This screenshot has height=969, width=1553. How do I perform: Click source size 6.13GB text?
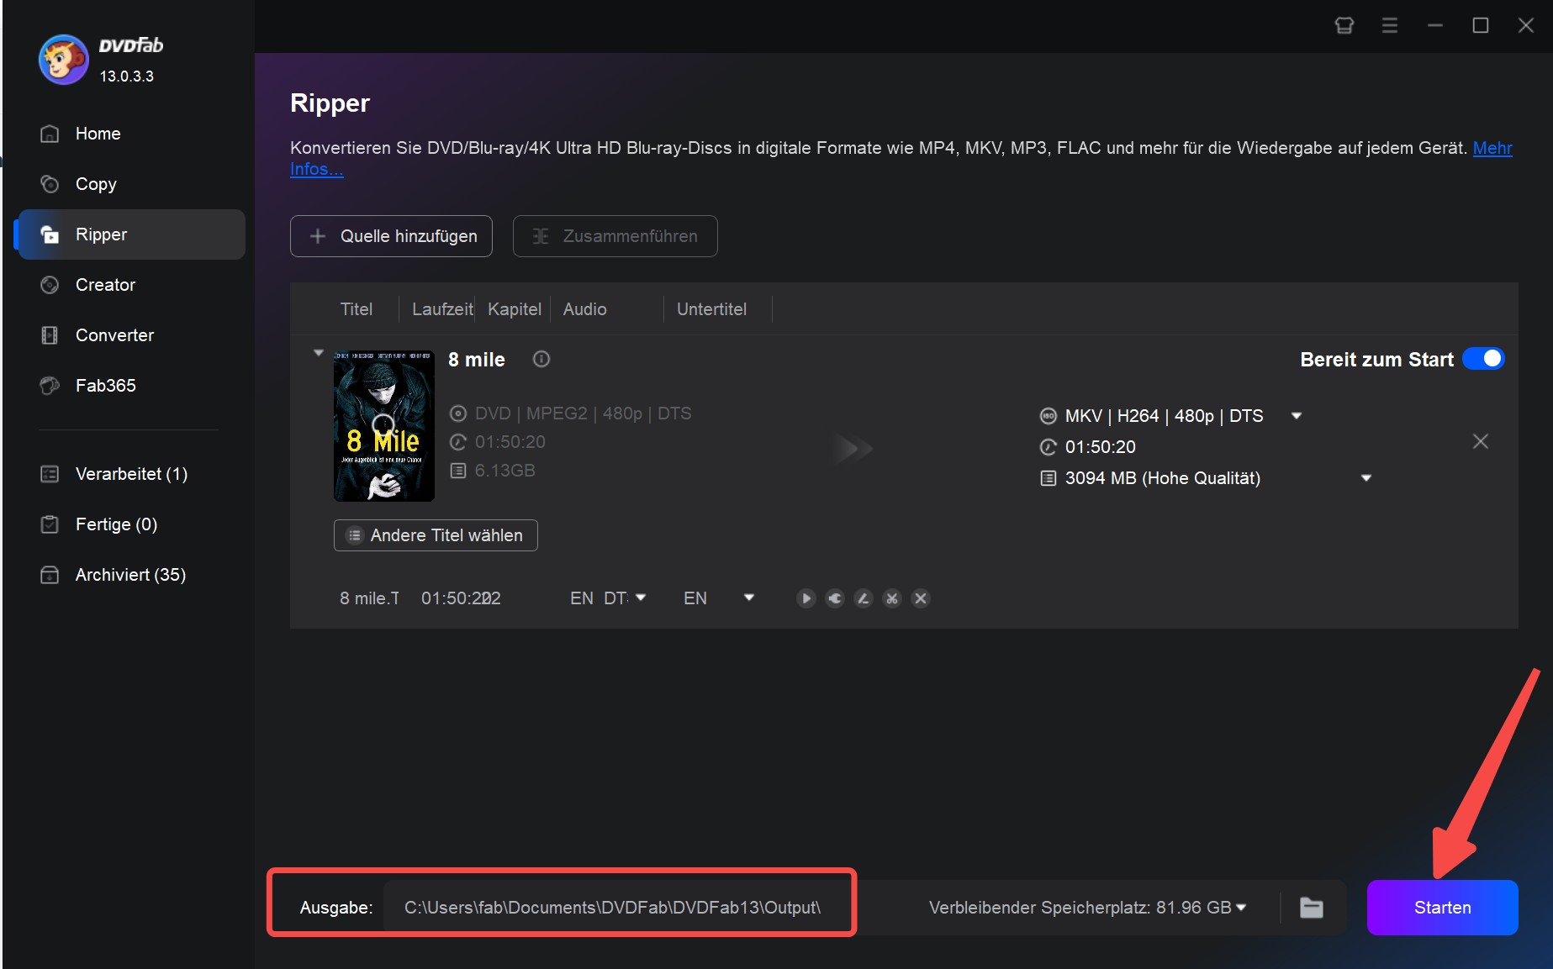(504, 471)
